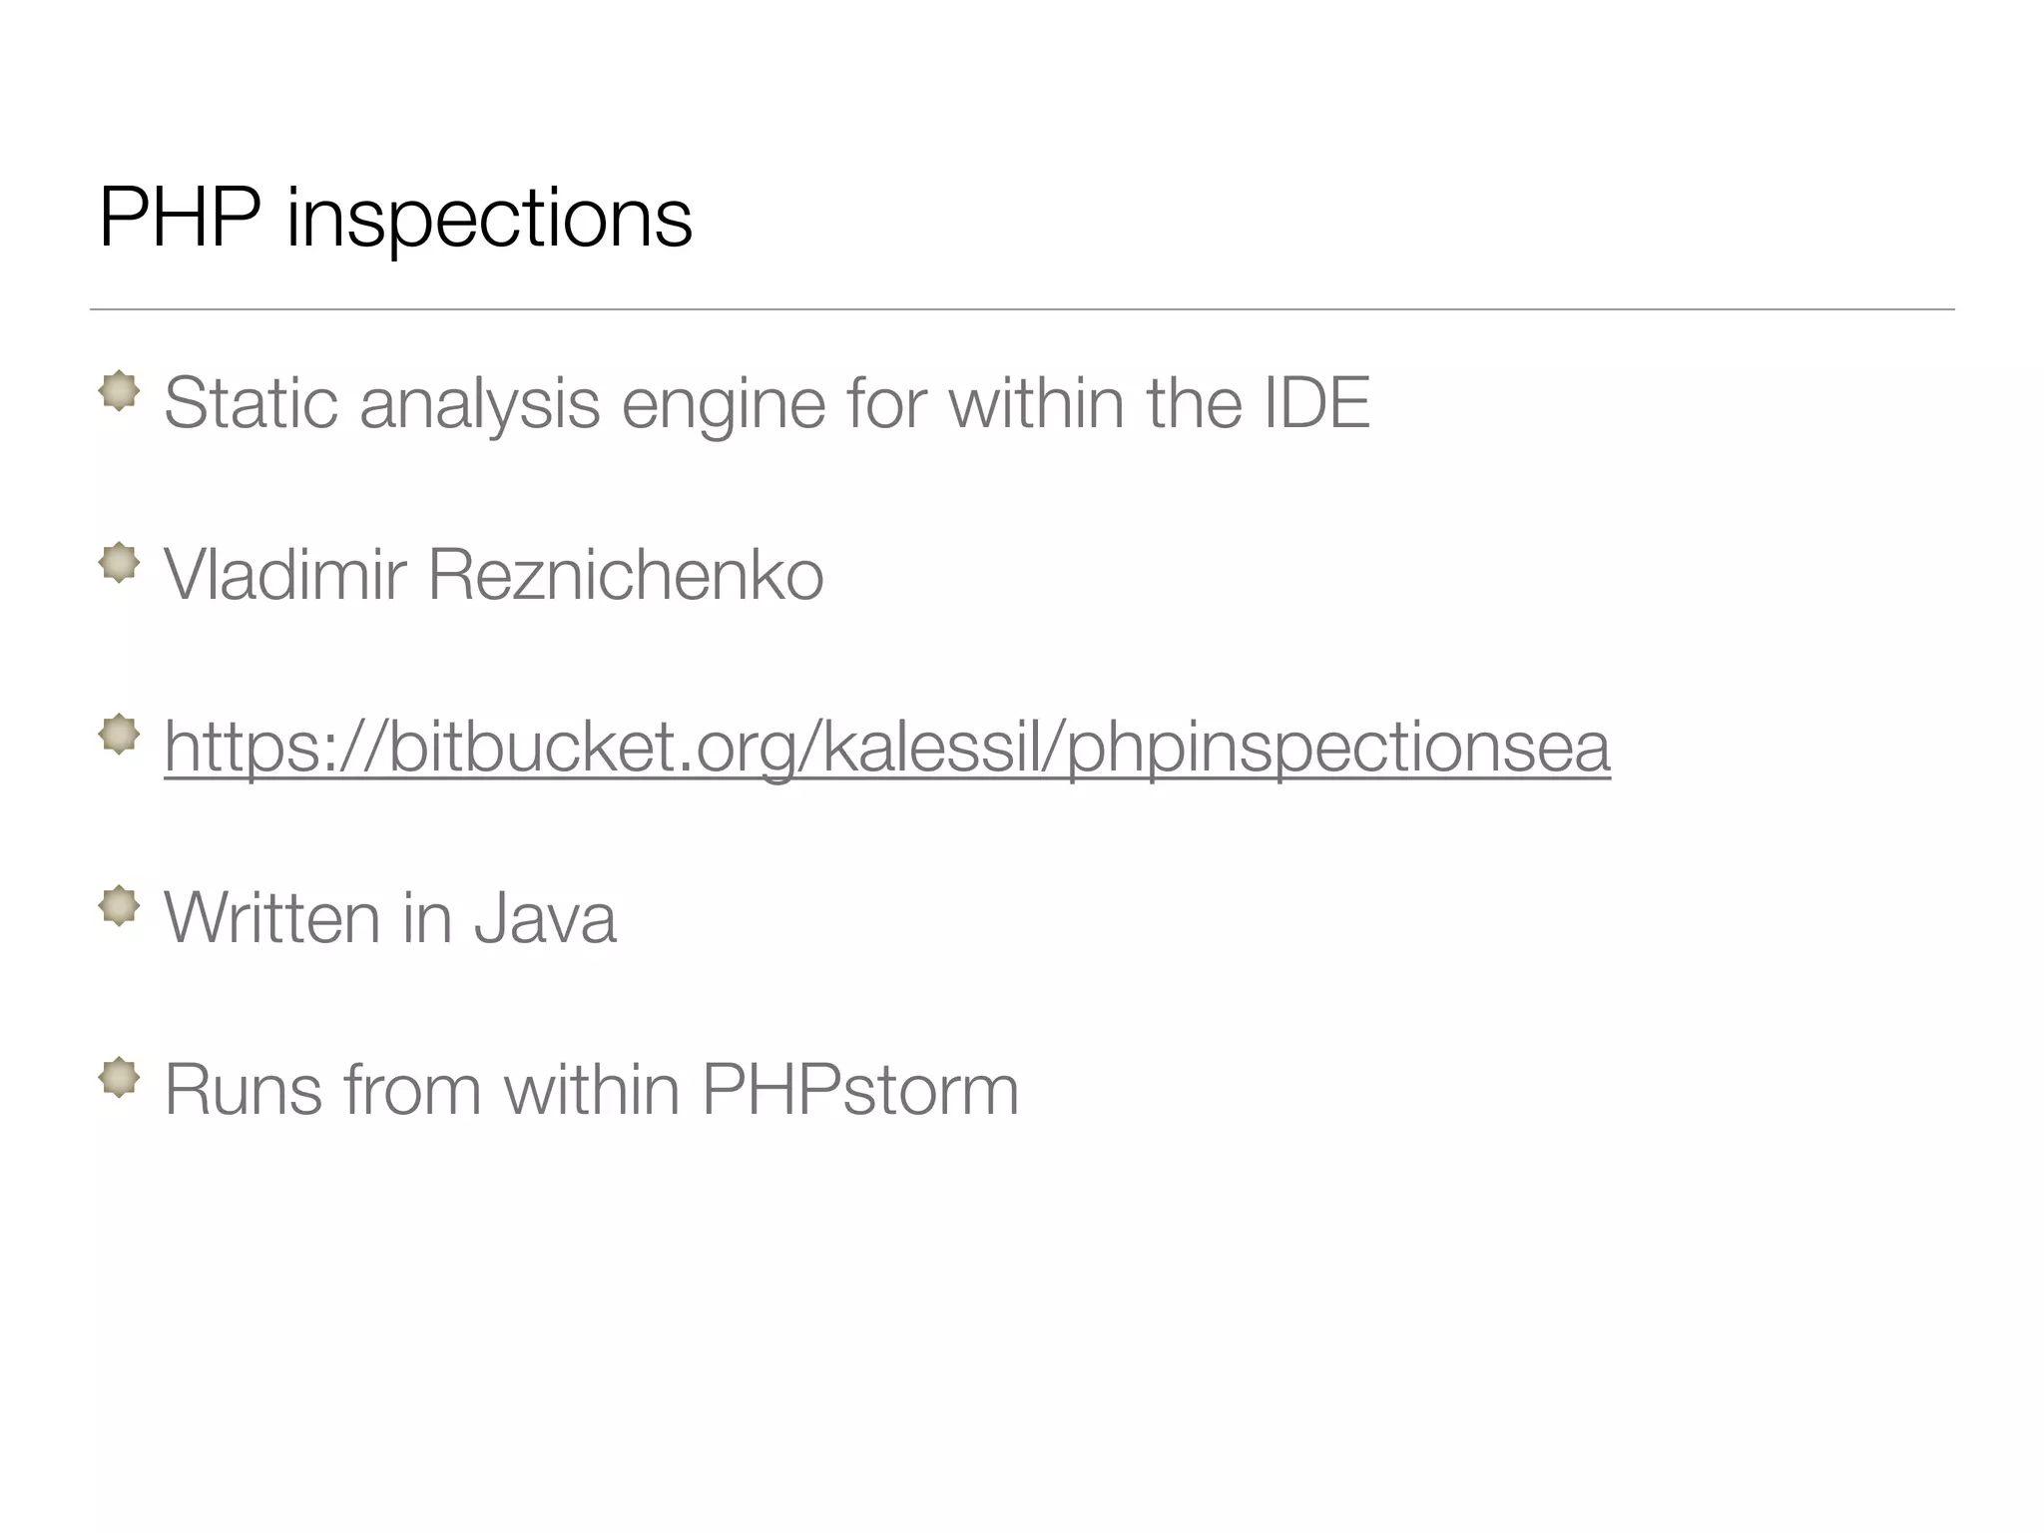Click the bullet icon beside "Runs from within PHPstorm"
The width and height of the screenshot is (2044, 1533).
point(119,1078)
